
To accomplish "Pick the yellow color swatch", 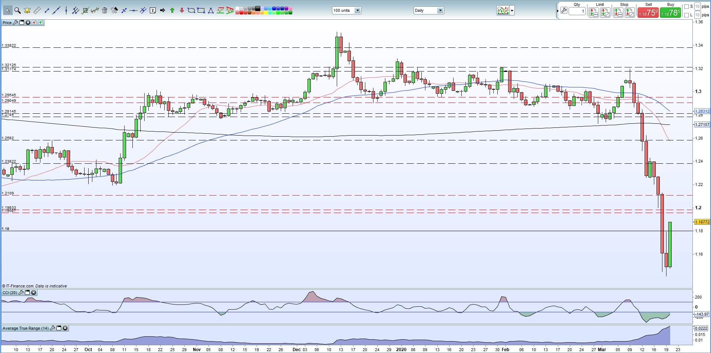I will pyautogui.click(x=266, y=13).
